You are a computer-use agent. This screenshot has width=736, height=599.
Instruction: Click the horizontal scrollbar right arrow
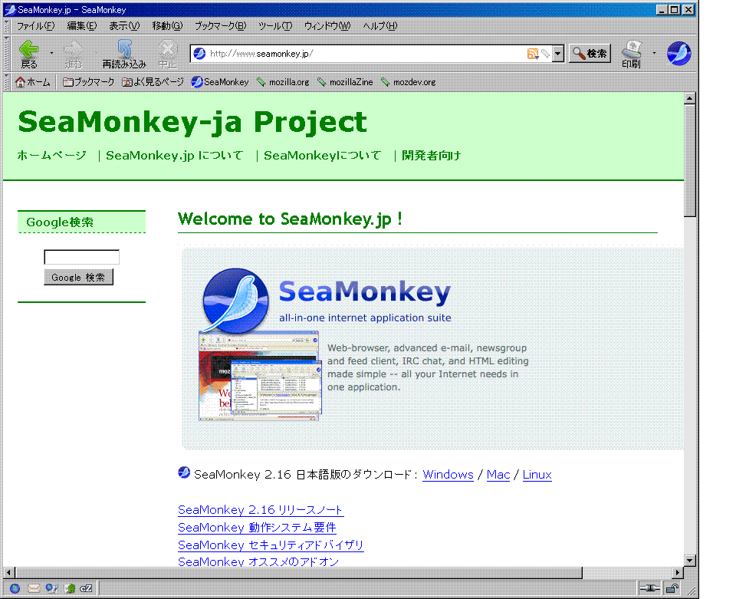(x=677, y=573)
